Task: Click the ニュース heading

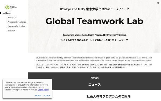Action: point(94,85)
